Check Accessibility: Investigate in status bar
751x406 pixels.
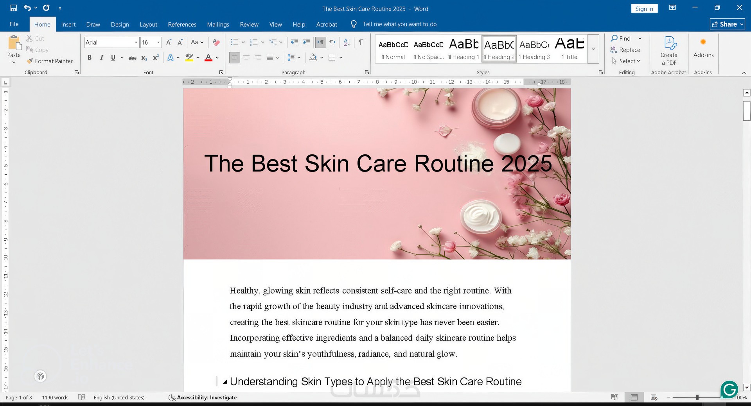(x=203, y=397)
